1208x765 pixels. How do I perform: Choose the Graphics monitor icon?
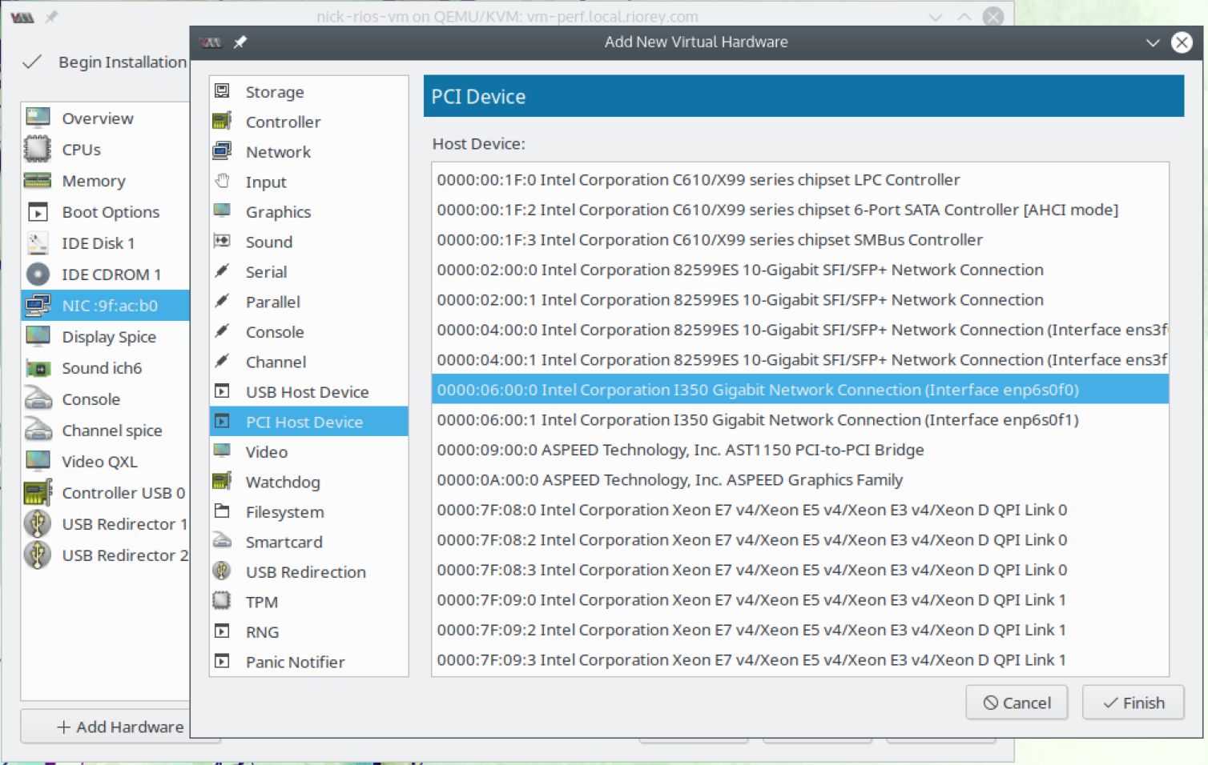click(222, 211)
